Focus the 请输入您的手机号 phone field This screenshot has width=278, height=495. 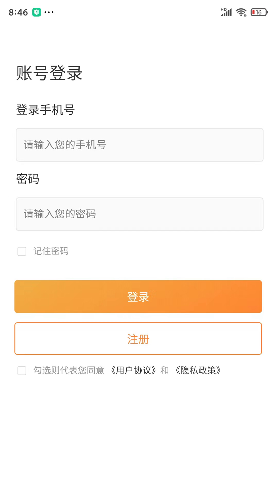click(x=140, y=145)
